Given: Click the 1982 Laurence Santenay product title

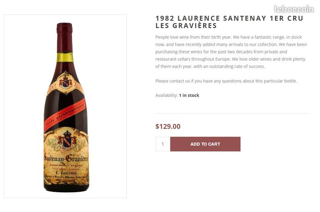Looking at the screenshot, I should coord(229,22).
